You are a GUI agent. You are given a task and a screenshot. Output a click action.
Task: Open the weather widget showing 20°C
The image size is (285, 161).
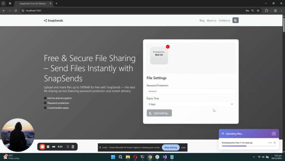point(11,157)
